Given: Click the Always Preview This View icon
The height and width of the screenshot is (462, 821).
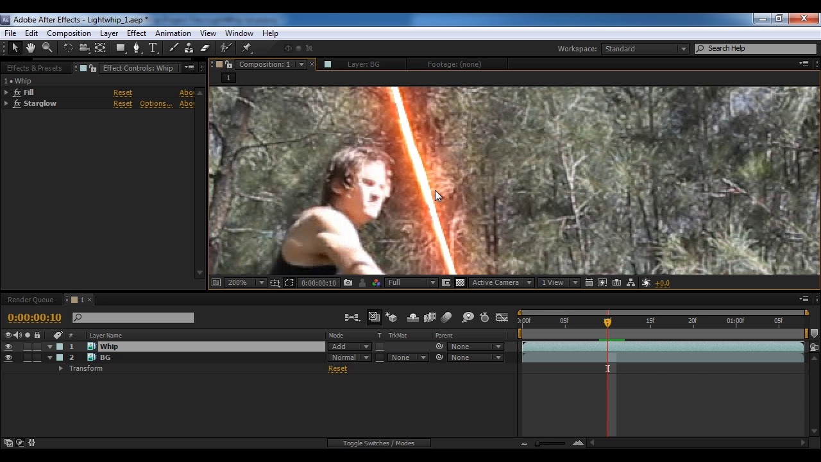Looking at the screenshot, I should 216,282.
